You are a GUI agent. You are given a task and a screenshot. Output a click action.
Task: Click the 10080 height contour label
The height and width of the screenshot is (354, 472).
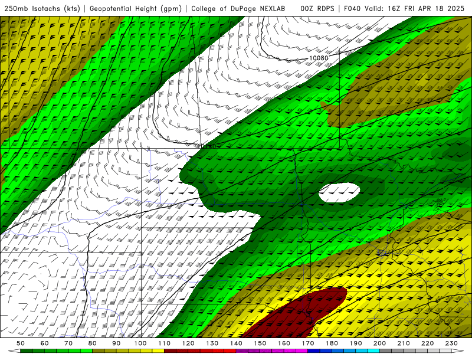(x=319, y=58)
